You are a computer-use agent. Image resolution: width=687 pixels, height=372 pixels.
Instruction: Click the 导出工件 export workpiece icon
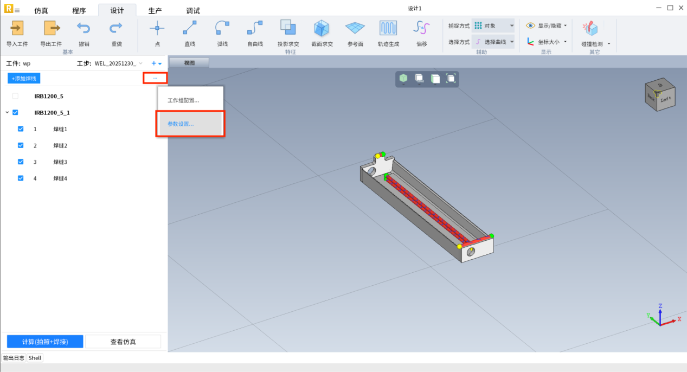[x=51, y=28]
